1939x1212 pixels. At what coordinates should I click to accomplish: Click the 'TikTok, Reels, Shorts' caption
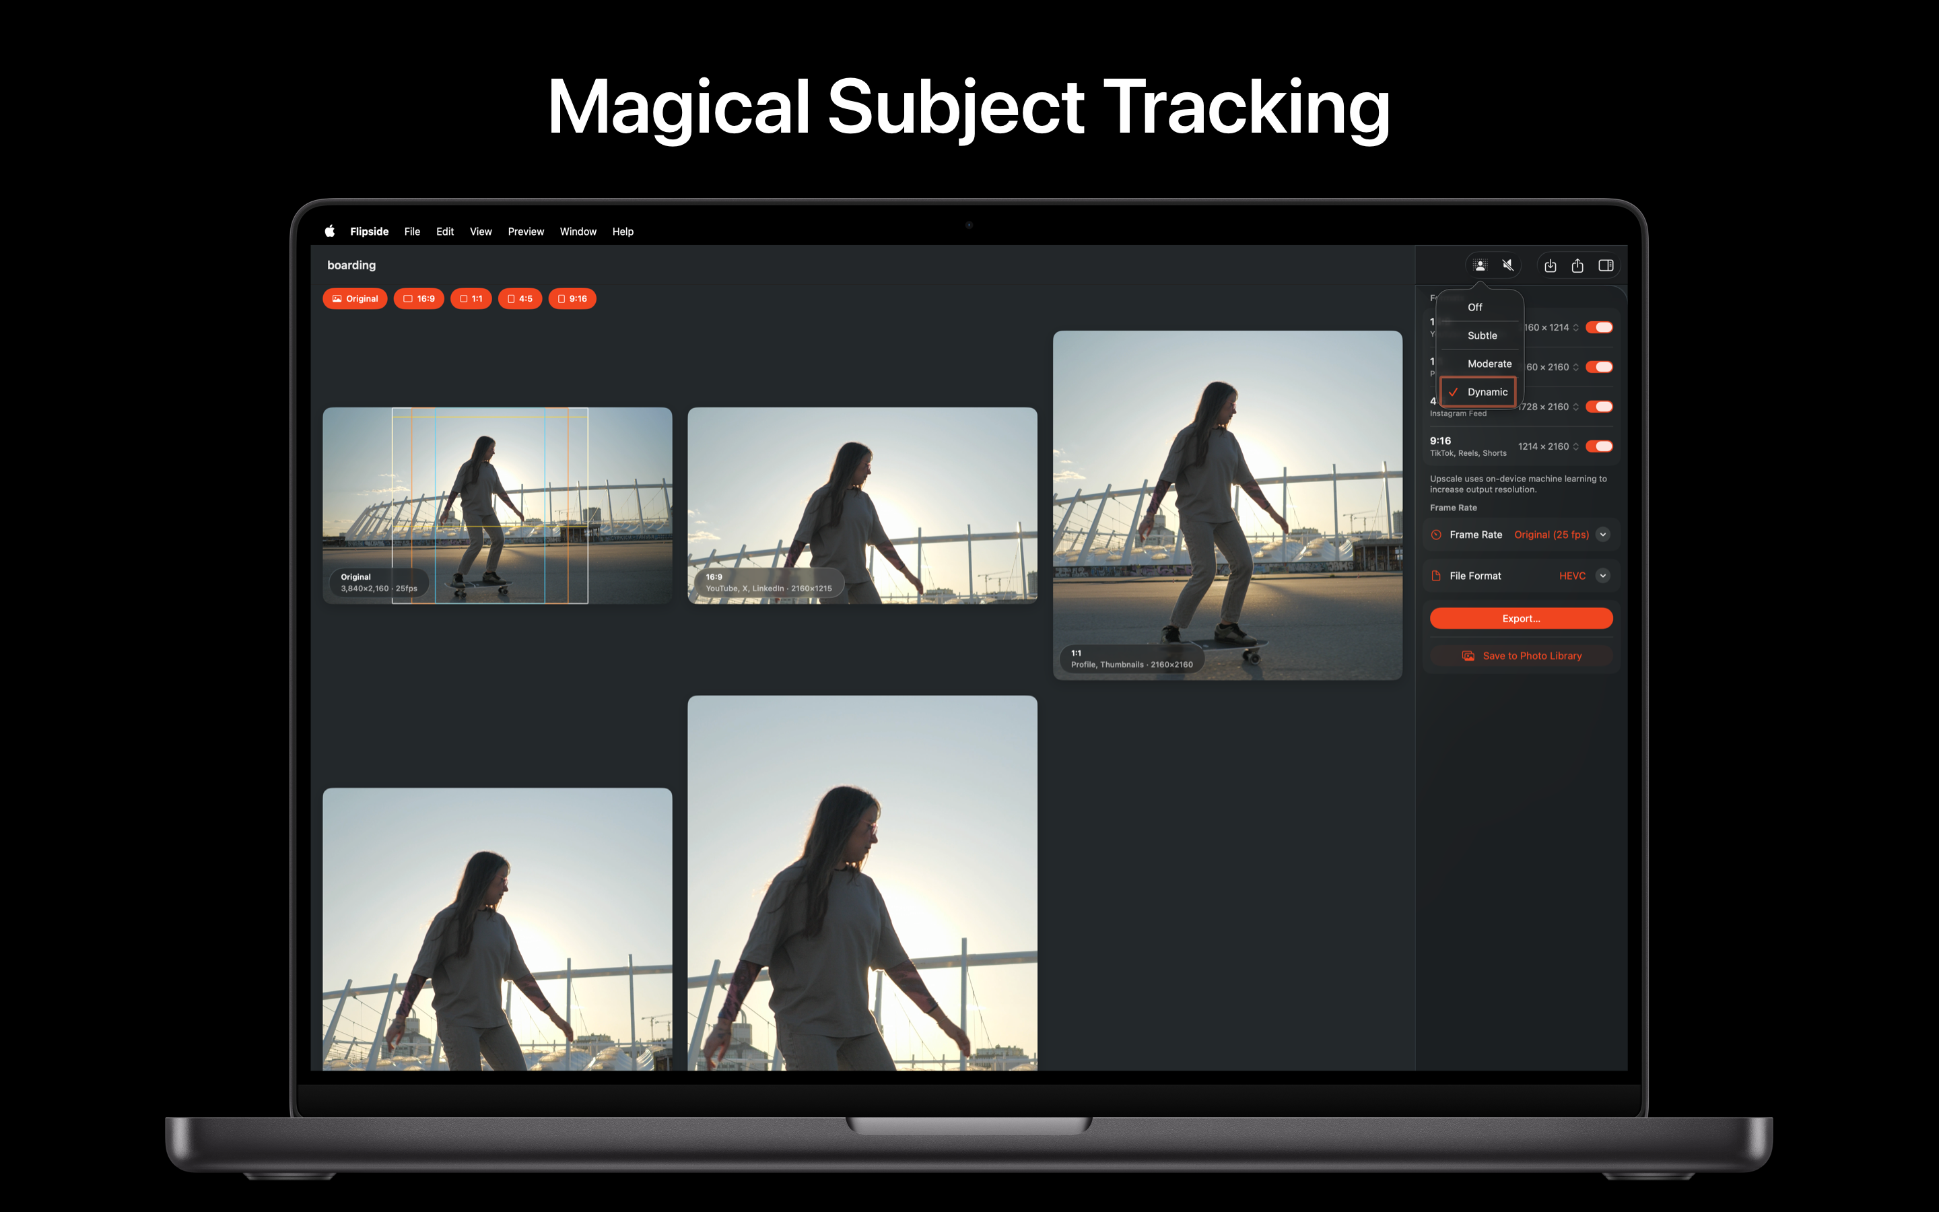pyautogui.click(x=1468, y=454)
